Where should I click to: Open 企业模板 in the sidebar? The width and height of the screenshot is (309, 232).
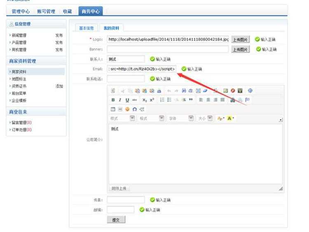click(19, 100)
